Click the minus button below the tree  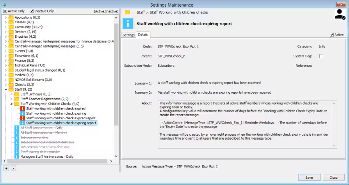point(13,169)
